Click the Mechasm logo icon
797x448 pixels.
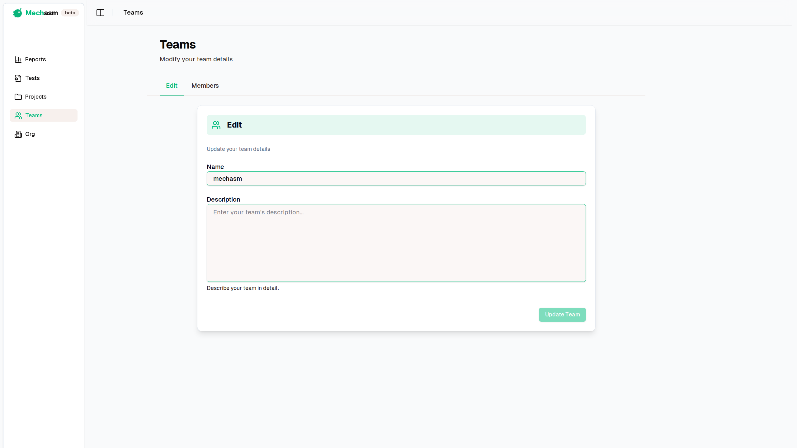[17, 13]
